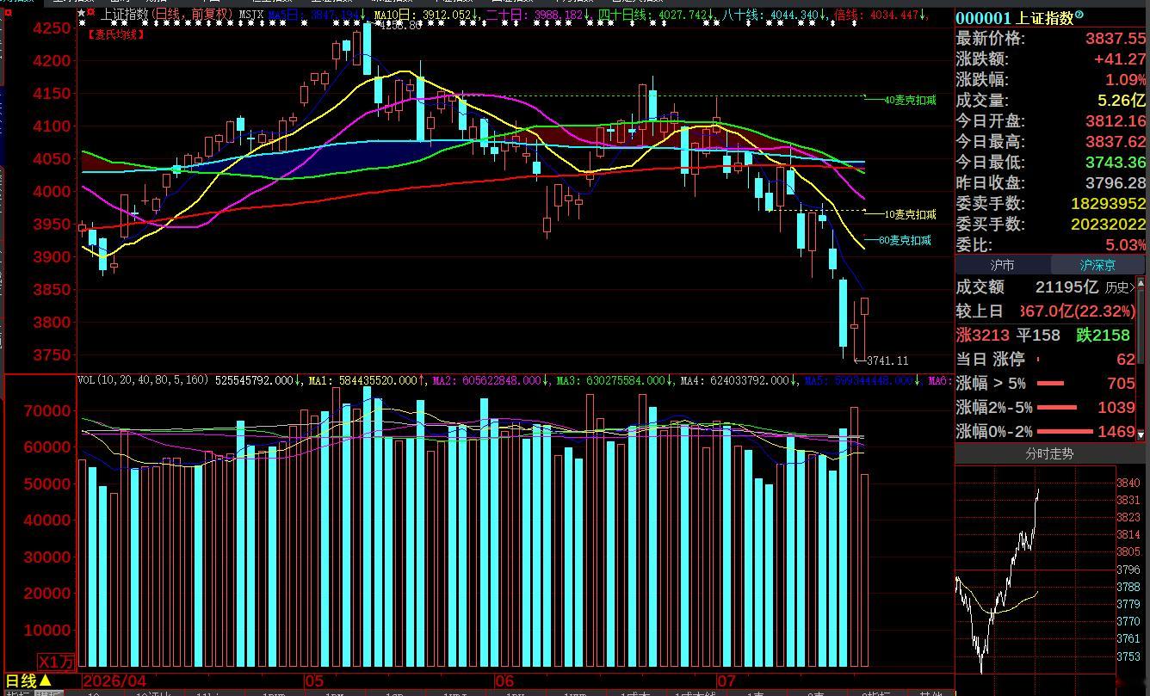Viewport: 1150px width, 696px height.
Task: Select the 60麦克扣减 marker label
Action: click(x=905, y=240)
